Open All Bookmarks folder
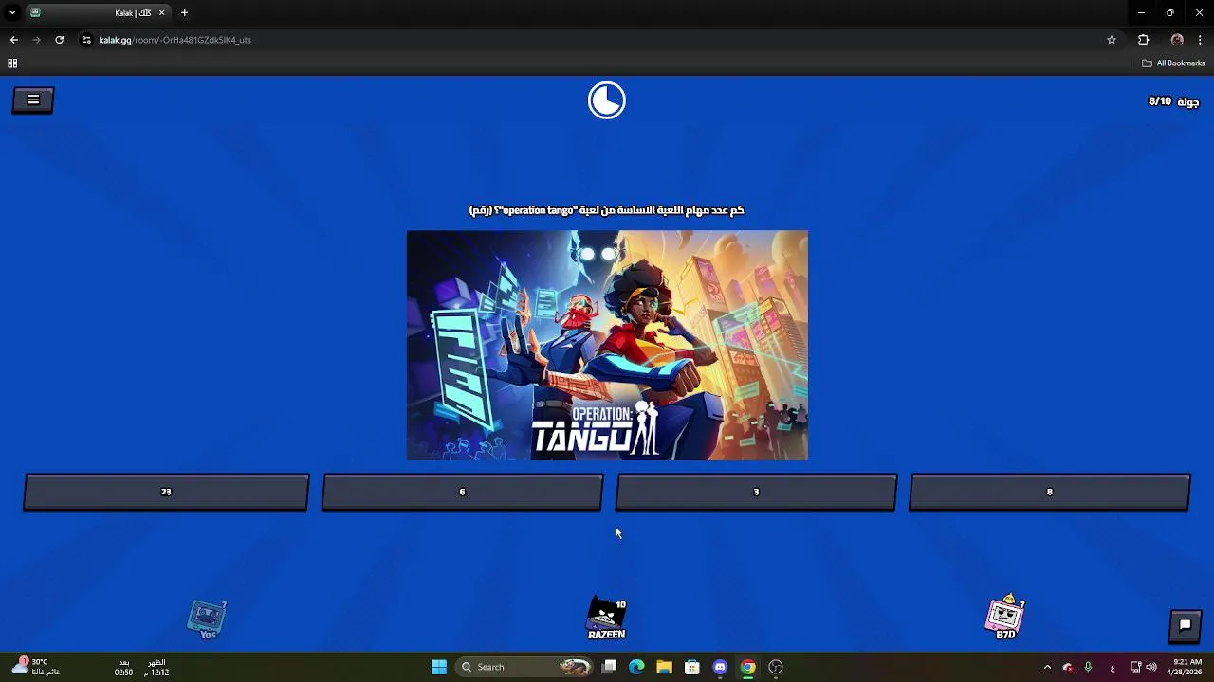 pyautogui.click(x=1173, y=63)
